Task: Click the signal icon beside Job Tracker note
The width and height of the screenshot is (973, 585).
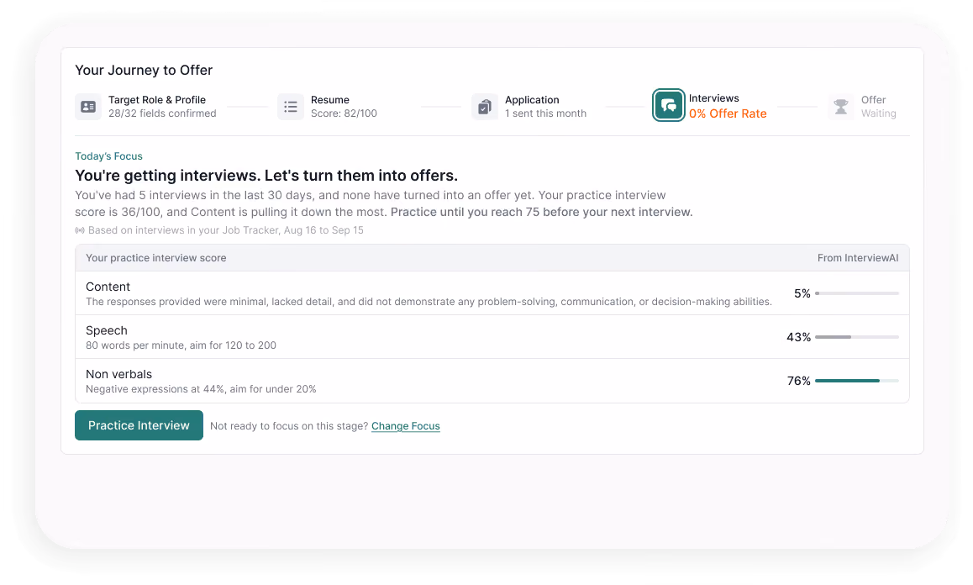Action: [80, 230]
